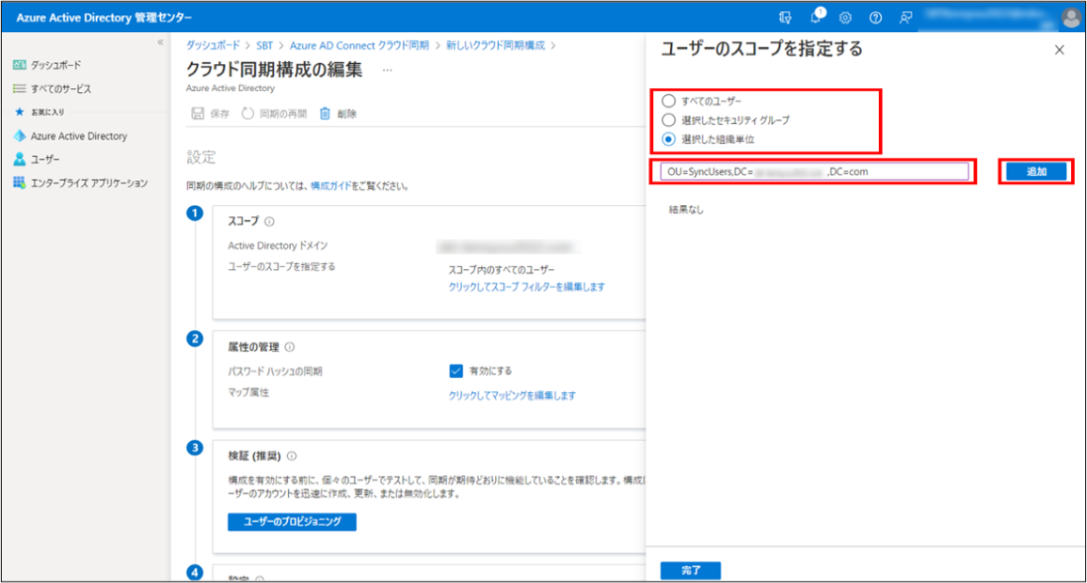Open the help question mark icon
Viewport: 1087px width, 583px height.
click(875, 18)
